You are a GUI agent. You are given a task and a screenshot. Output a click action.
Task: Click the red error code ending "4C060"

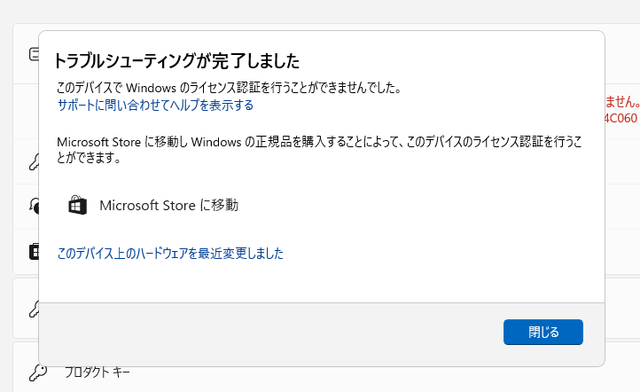(621, 118)
